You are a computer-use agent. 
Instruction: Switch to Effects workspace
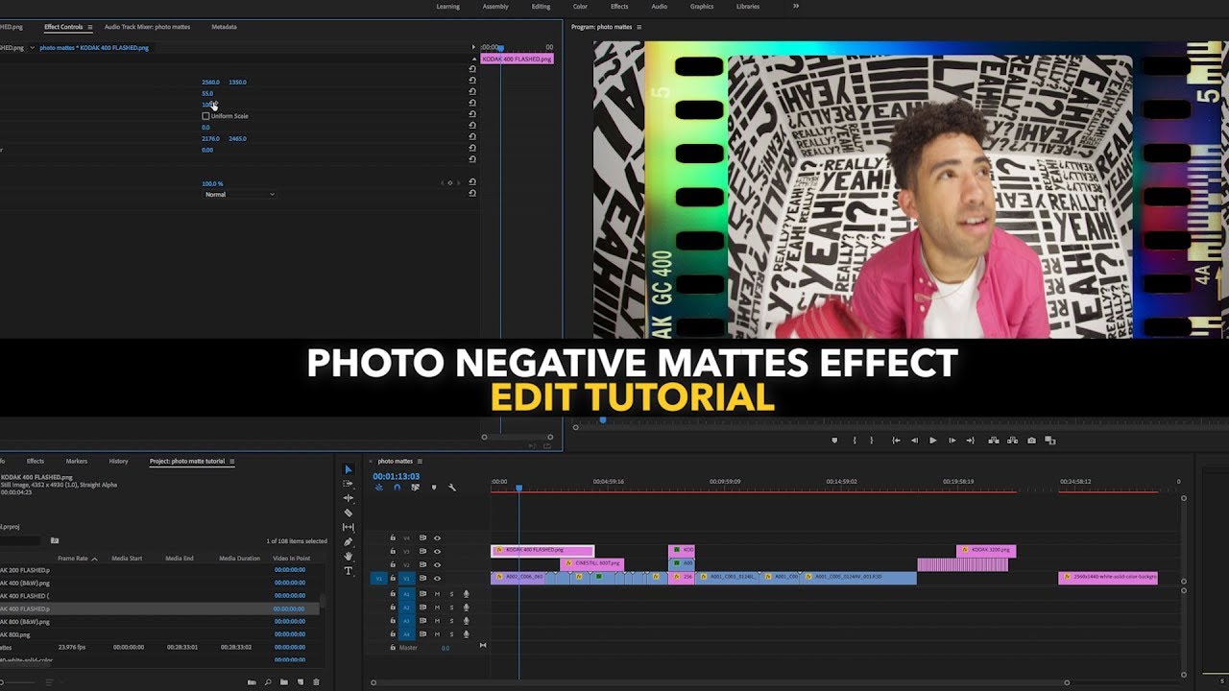(x=619, y=7)
